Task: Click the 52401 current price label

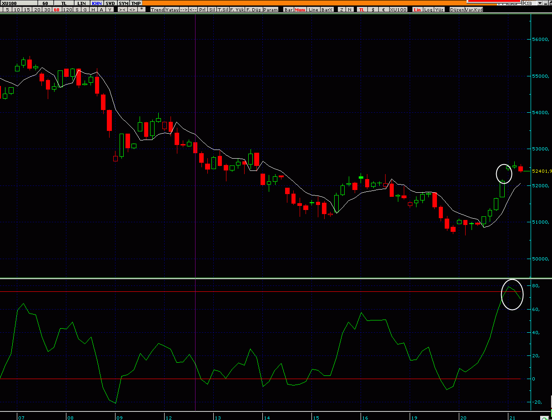Action: (x=542, y=171)
